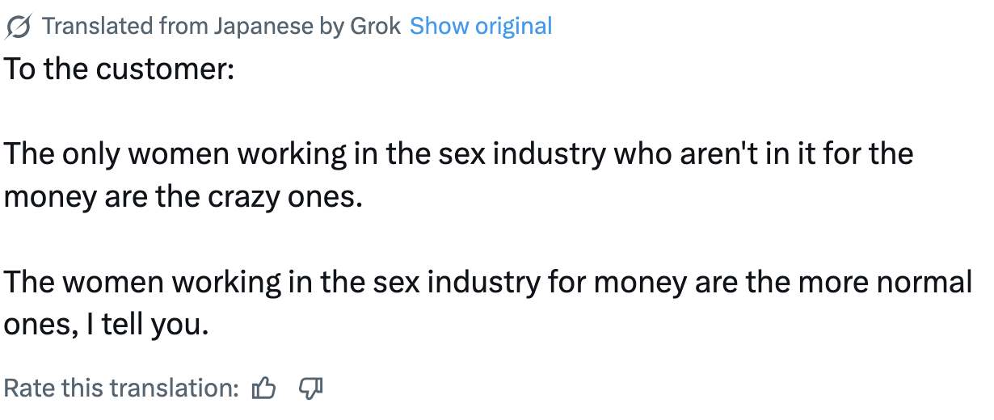Click the line starting "The women working in"
Screen dimensions: 994x420
pos(488,282)
